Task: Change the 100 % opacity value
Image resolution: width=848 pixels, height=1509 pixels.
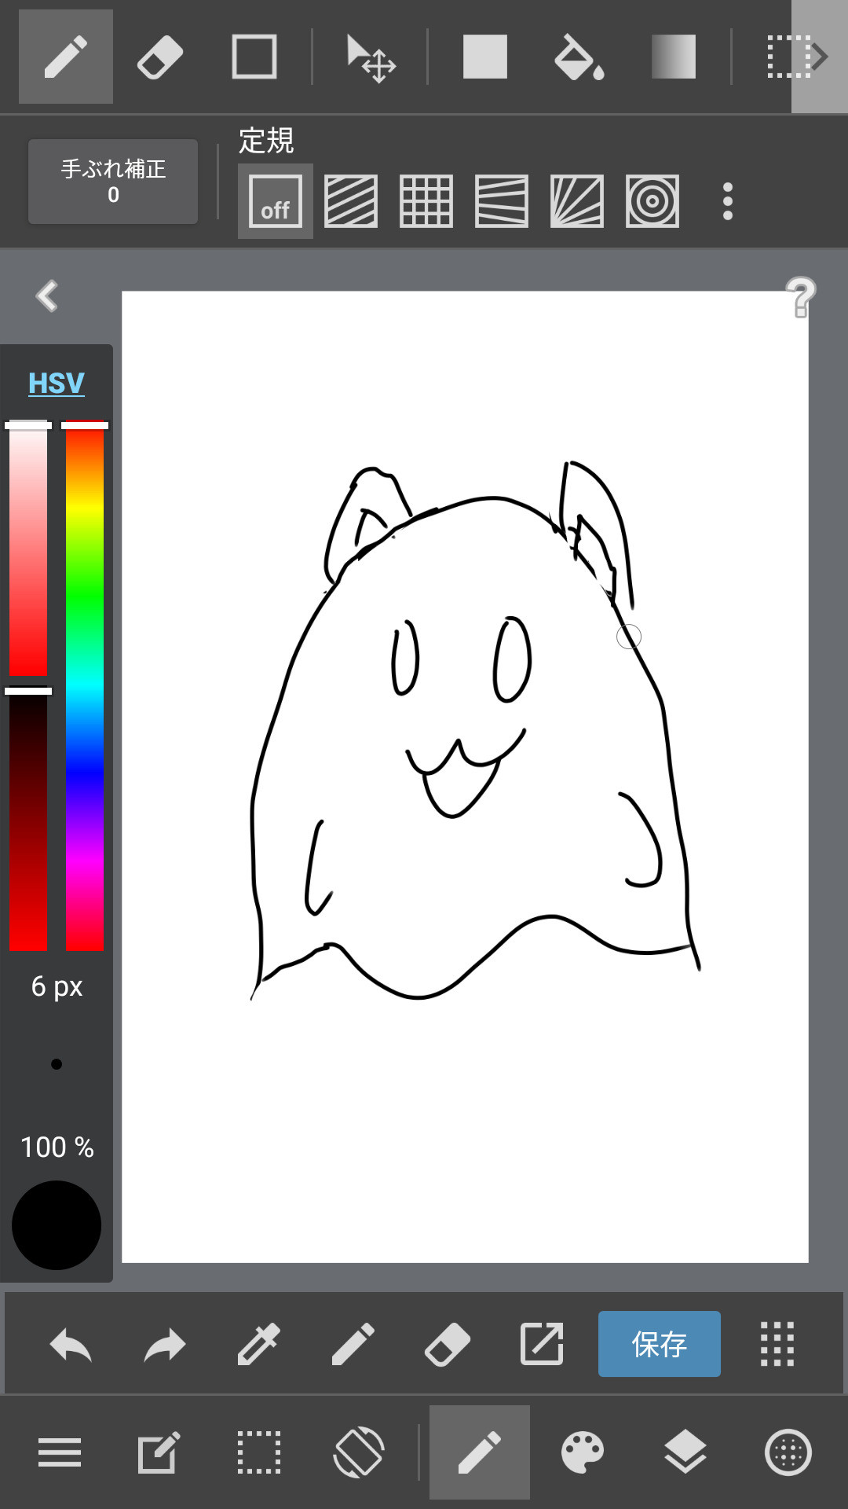Action: (x=57, y=1147)
